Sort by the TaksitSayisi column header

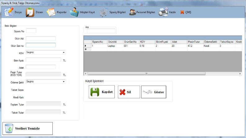tap(227, 42)
